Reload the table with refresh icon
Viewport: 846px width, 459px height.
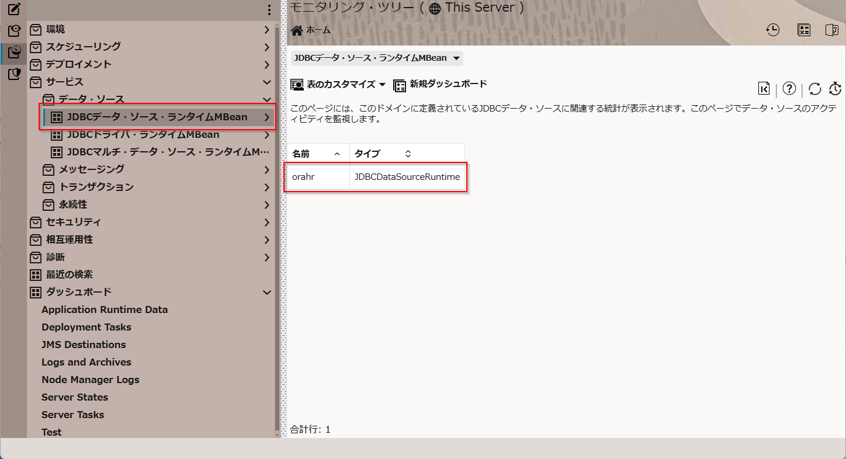[x=815, y=89]
